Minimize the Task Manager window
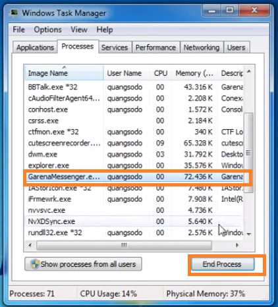278x307 pixels. (x=211, y=10)
